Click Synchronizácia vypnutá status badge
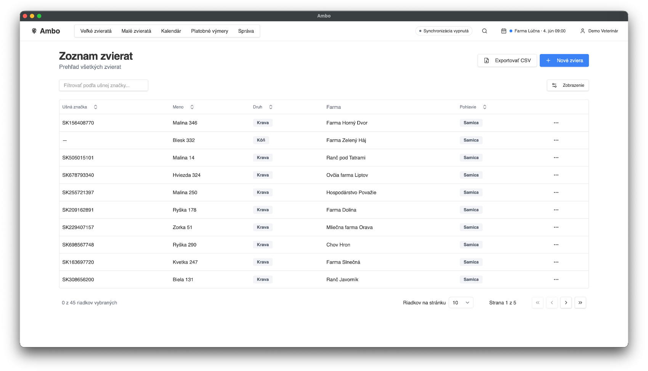This screenshot has height=371, width=648. tap(444, 31)
